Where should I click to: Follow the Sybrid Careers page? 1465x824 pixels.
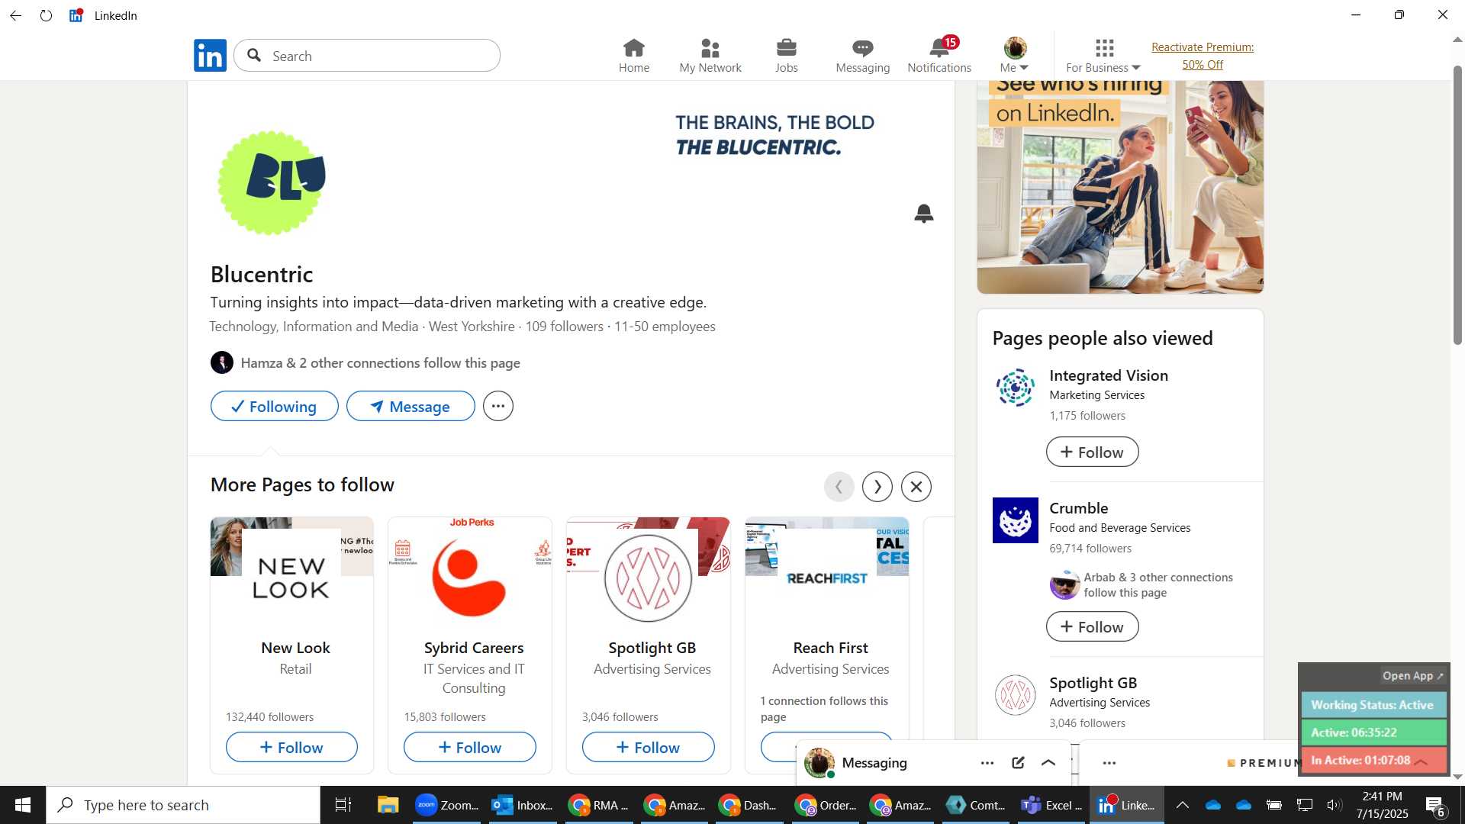tap(470, 747)
